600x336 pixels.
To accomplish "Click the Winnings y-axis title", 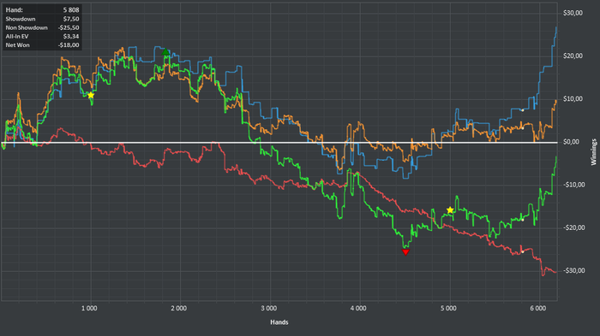I will coord(594,152).
